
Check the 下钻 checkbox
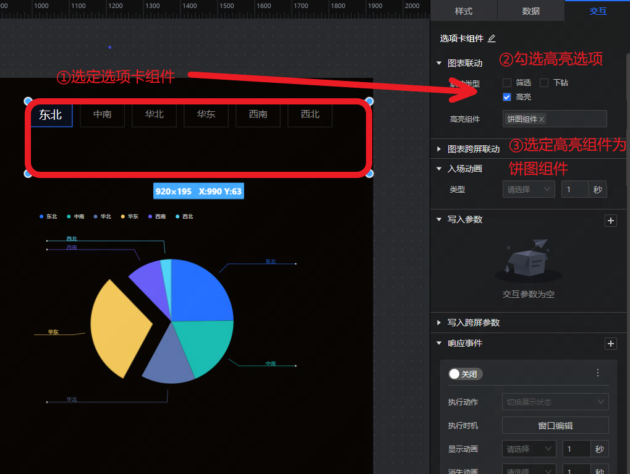point(544,83)
